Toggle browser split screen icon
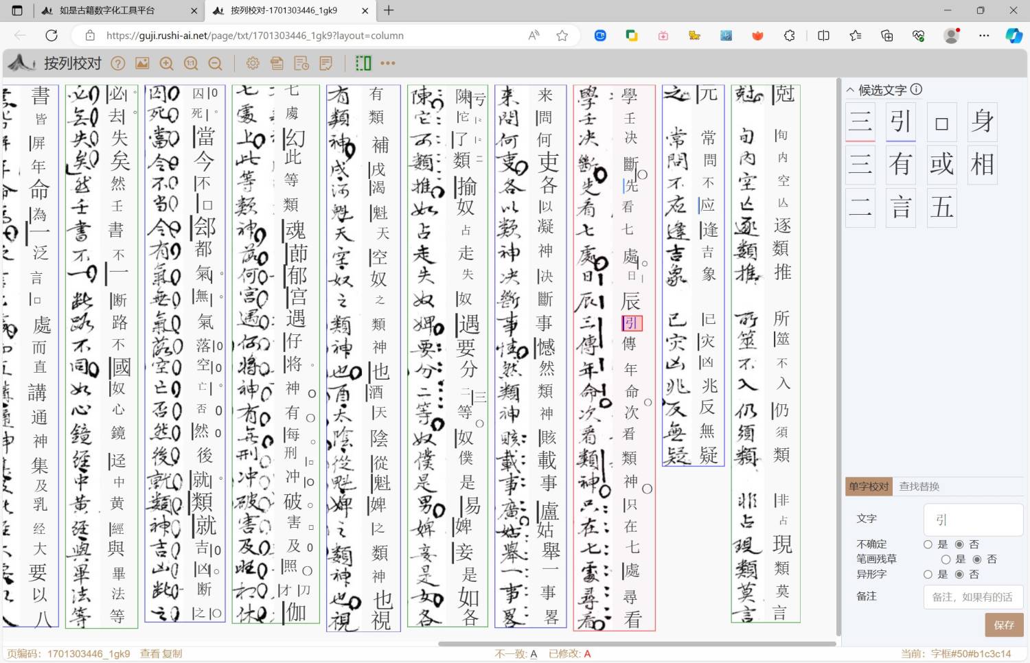1030x663 pixels. point(824,36)
